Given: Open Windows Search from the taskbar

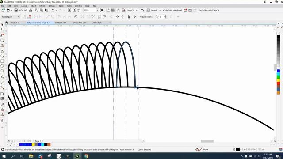Looking at the screenshot, I should (13, 156).
